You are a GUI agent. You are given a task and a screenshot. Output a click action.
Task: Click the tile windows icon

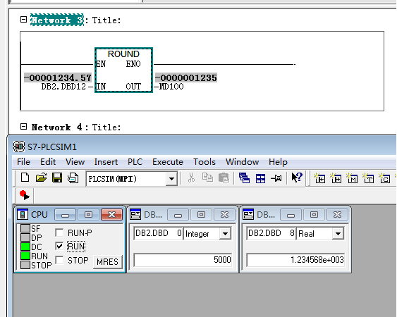[x=260, y=178]
